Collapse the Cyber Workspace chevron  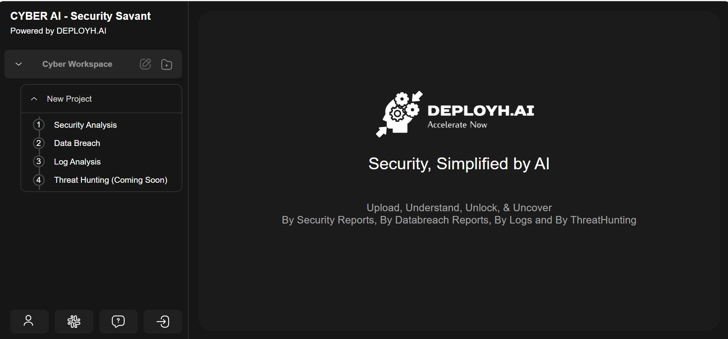pyautogui.click(x=19, y=64)
